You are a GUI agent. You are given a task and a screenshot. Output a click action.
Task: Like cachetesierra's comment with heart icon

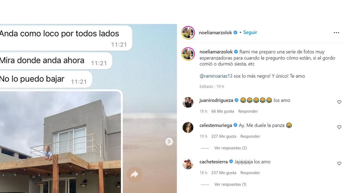(339, 164)
